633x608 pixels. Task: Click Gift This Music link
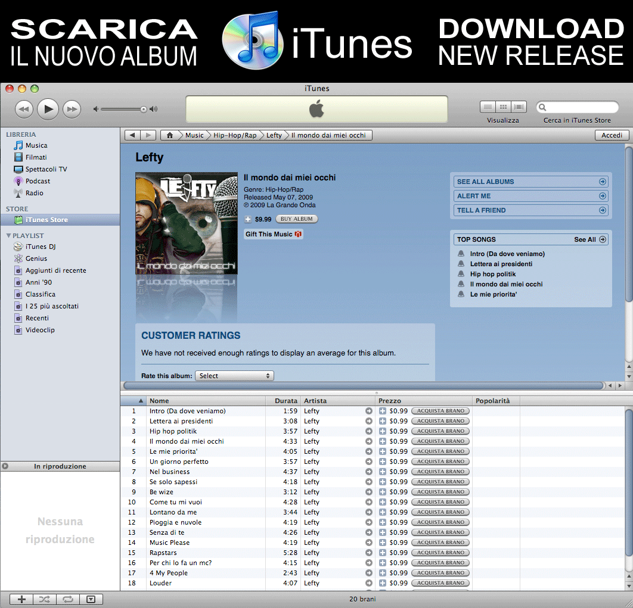(x=274, y=234)
